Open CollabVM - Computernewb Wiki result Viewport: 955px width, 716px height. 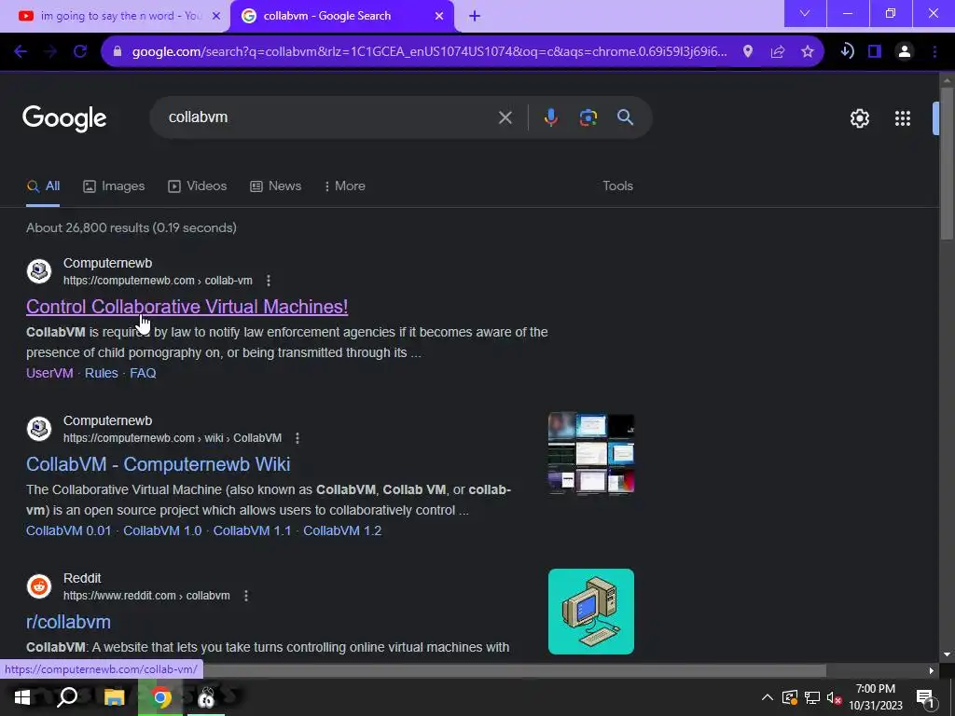tap(159, 464)
